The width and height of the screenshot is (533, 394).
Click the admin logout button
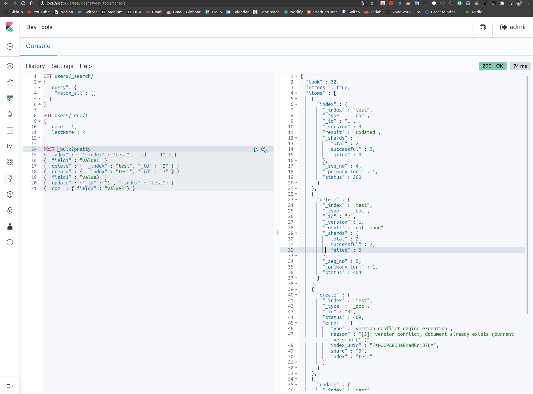click(514, 27)
